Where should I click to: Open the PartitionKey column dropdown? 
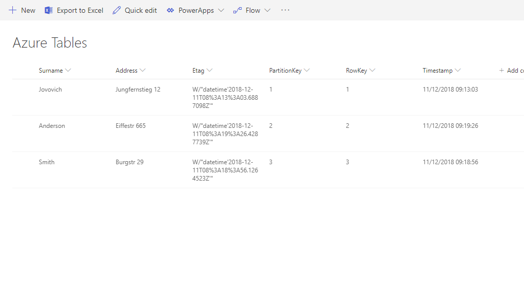pos(307,71)
